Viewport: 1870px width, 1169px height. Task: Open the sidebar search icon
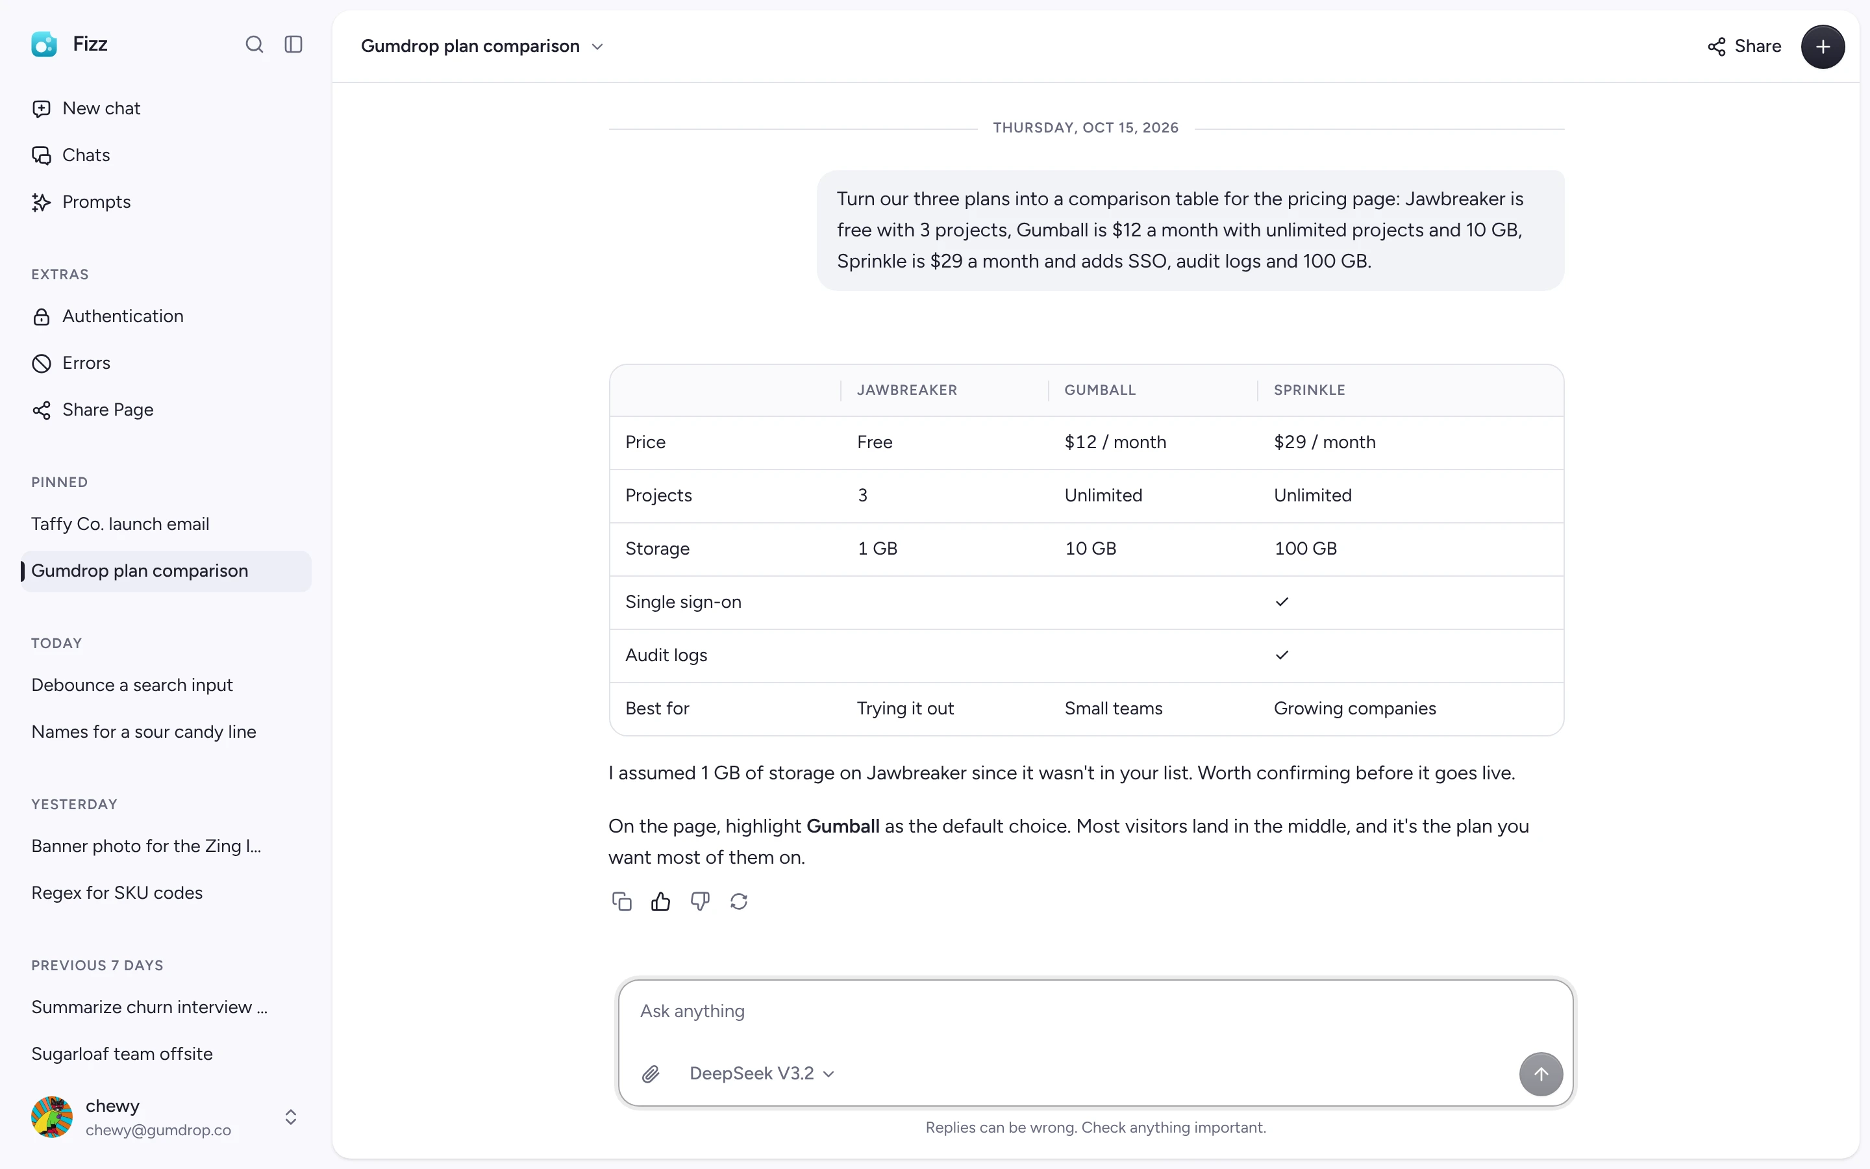[255, 44]
